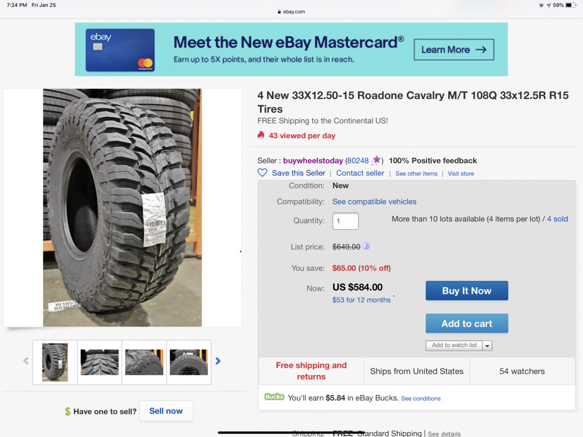
Task: Select the second tire tread thumbnail
Action: tap(100, 362)
